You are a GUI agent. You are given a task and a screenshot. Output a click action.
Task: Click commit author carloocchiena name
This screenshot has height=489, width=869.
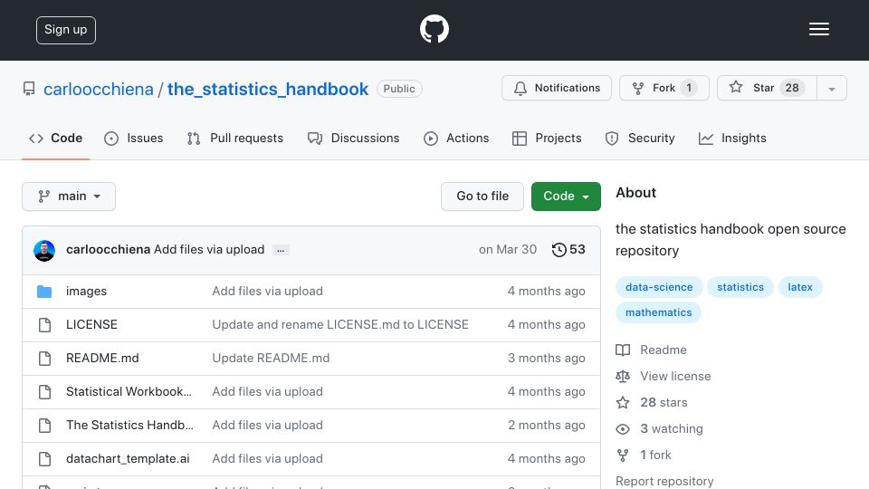coord(108,250)
